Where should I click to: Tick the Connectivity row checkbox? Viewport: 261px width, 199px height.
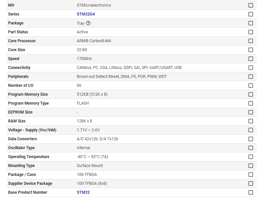pos(251,68)
